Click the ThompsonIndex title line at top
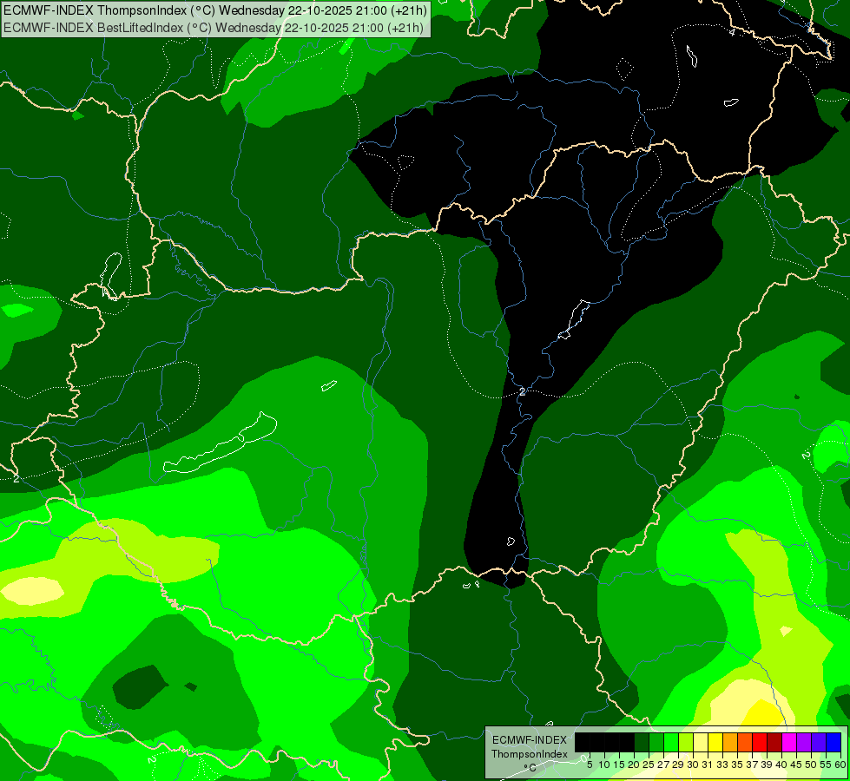Screen dimensions: 850x781 coord(214,10)
